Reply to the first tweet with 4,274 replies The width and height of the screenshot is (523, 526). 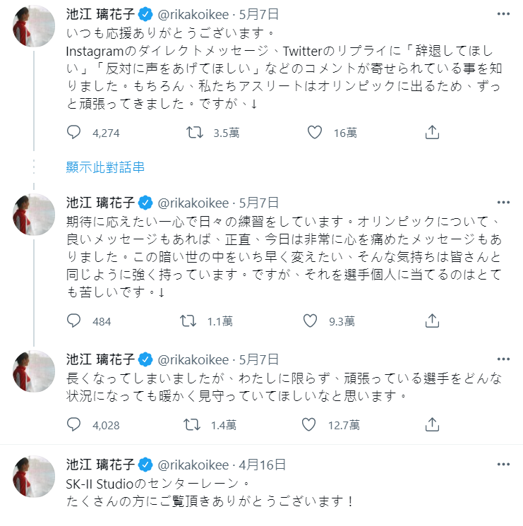tap(73, 132)
